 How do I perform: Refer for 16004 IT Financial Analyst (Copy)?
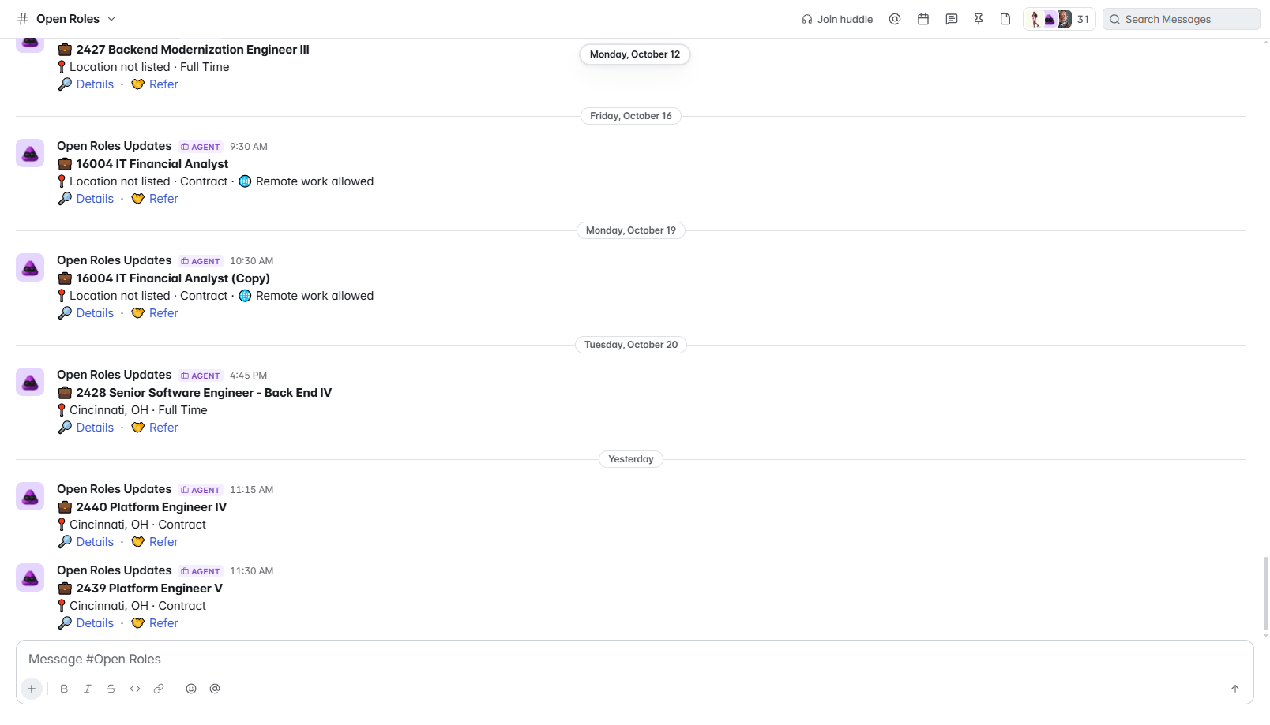163,313
